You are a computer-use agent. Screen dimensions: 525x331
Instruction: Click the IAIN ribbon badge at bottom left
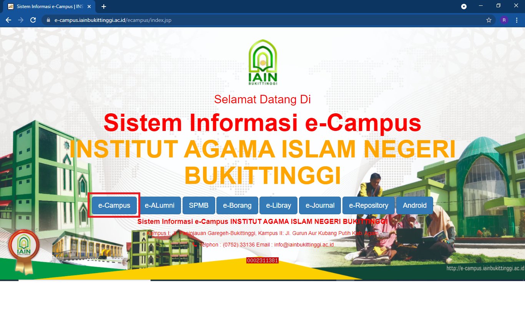(24, 252)
